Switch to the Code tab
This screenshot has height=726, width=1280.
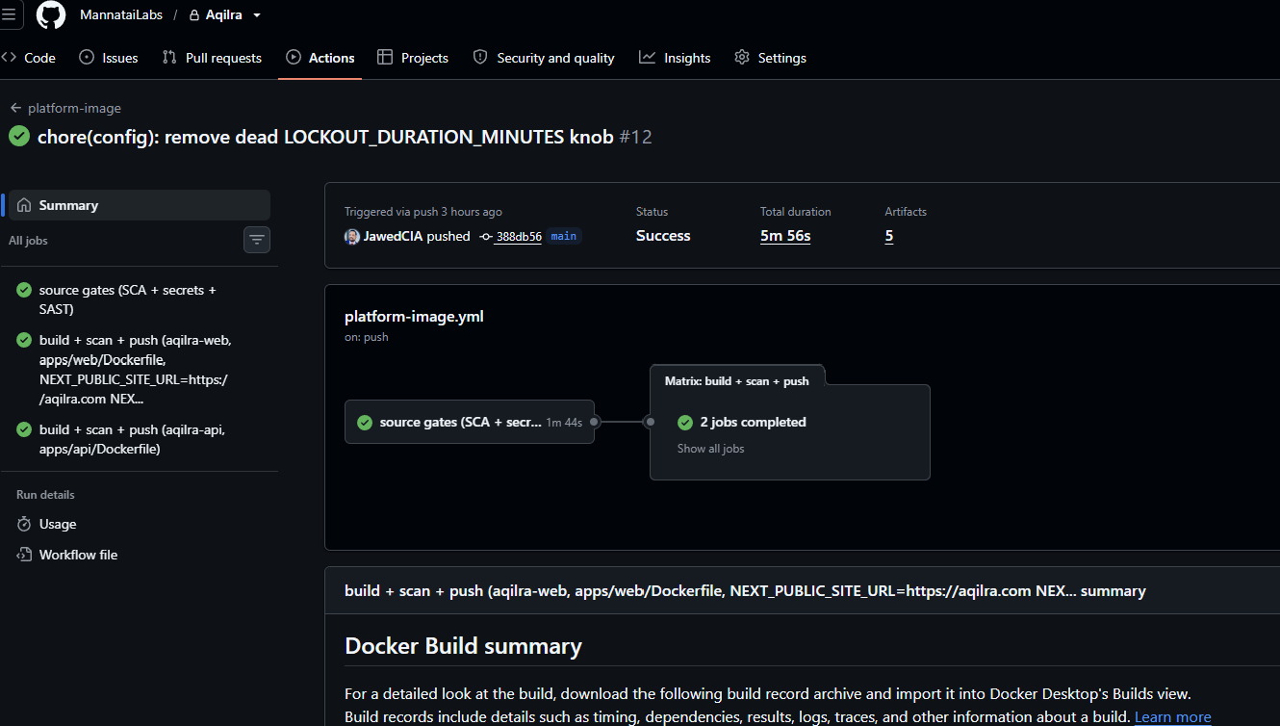29,58
